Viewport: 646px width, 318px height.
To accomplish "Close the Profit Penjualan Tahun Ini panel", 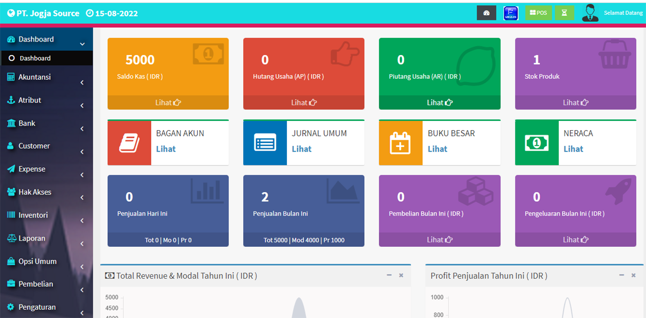I will pos(633,275).
